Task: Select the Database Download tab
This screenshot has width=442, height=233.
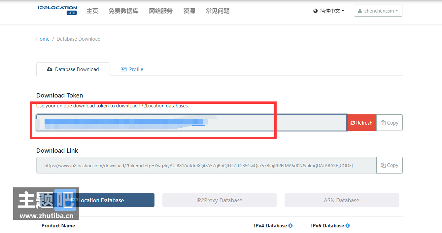Action: 73,69
